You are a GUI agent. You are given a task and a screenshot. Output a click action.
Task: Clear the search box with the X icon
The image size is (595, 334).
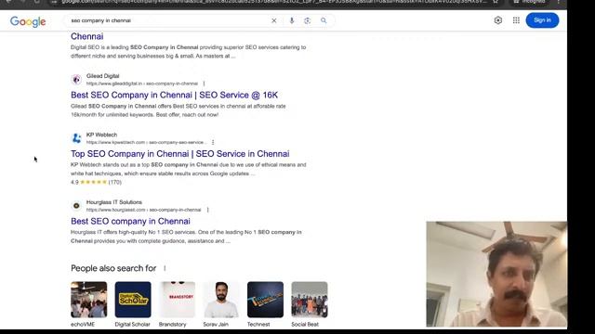click(274, 20)
